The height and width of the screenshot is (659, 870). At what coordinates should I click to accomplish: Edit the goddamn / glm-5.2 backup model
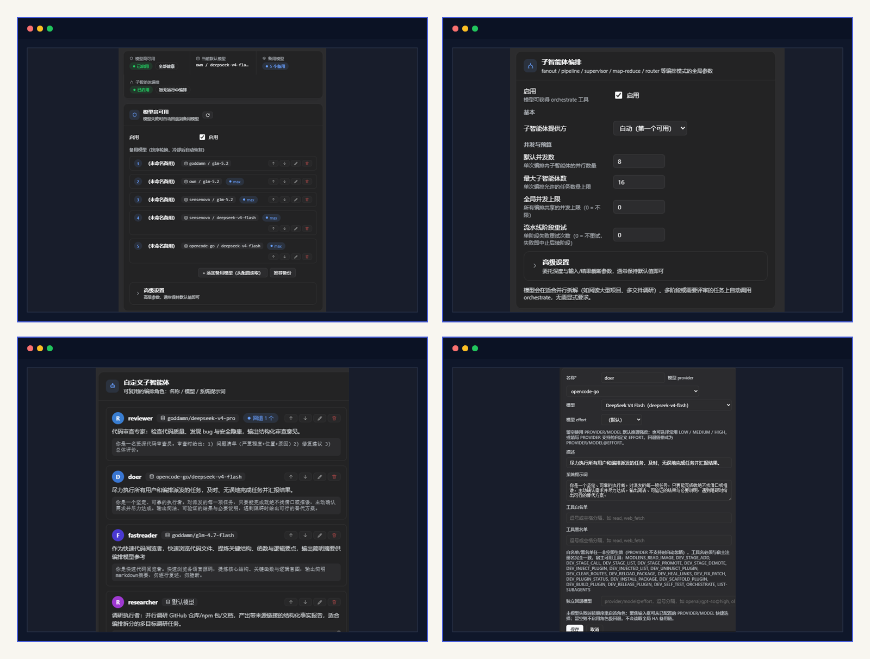point(296,164)
